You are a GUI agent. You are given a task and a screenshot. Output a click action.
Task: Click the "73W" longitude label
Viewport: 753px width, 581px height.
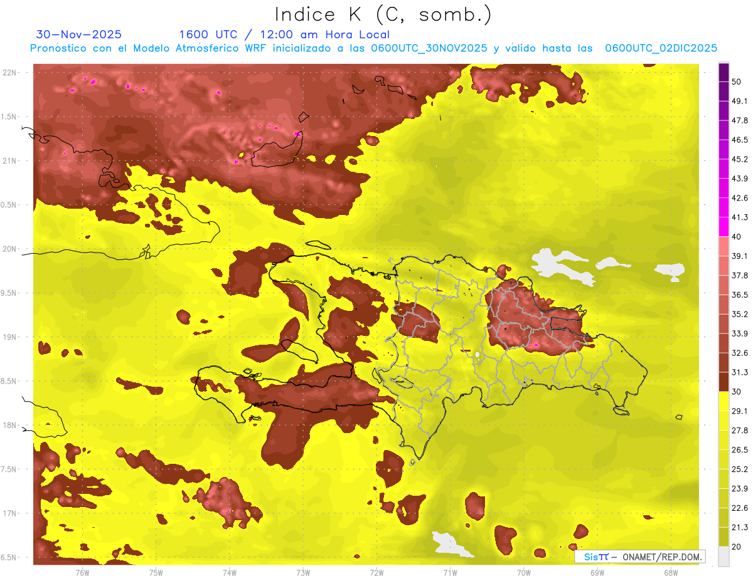(303, 573)
